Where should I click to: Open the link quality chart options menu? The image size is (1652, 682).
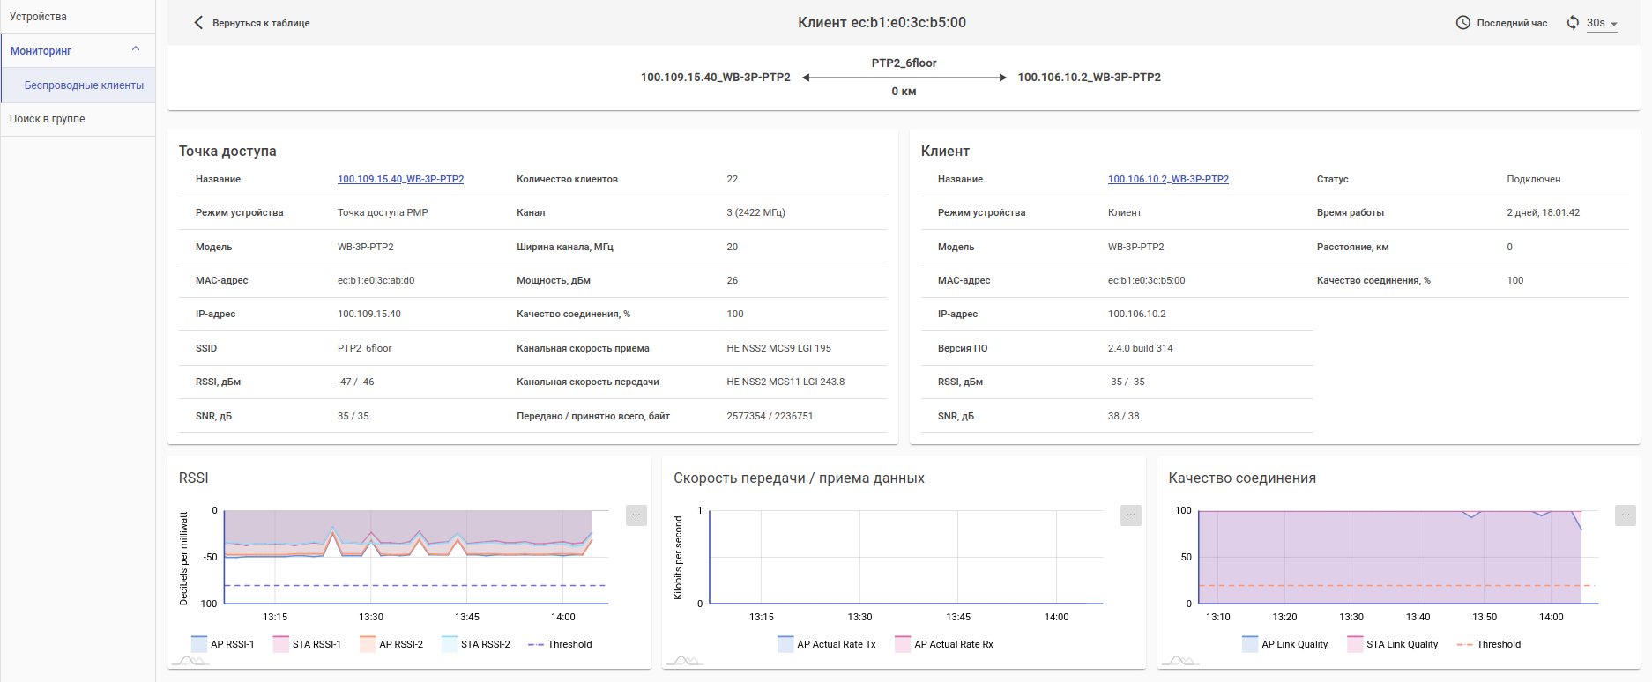coord(1625,515)
